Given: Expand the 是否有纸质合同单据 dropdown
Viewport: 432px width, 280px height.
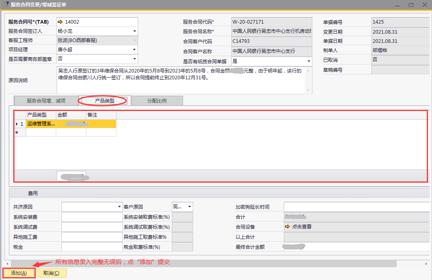Looking at the screenshot, I should pos(309,61).
